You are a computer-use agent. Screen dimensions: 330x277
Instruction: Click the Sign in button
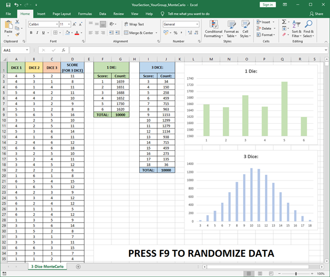[268, 5]
